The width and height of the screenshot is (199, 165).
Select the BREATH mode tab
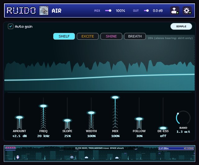(x=135, y=36)
